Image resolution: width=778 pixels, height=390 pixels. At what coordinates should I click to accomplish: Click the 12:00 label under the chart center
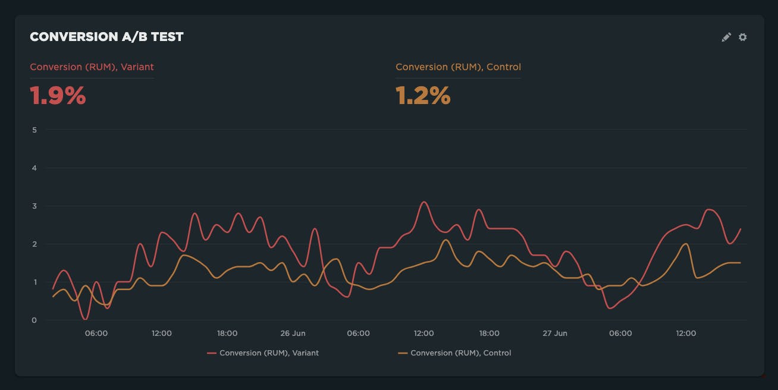(x=423, y=333)
